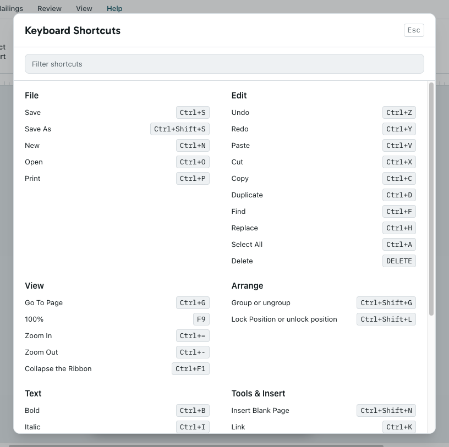Image resolution: width=449 pixels, height=447 pixels.
Task: Click the Group or ungroup label
Action: (x=261, y=303)
